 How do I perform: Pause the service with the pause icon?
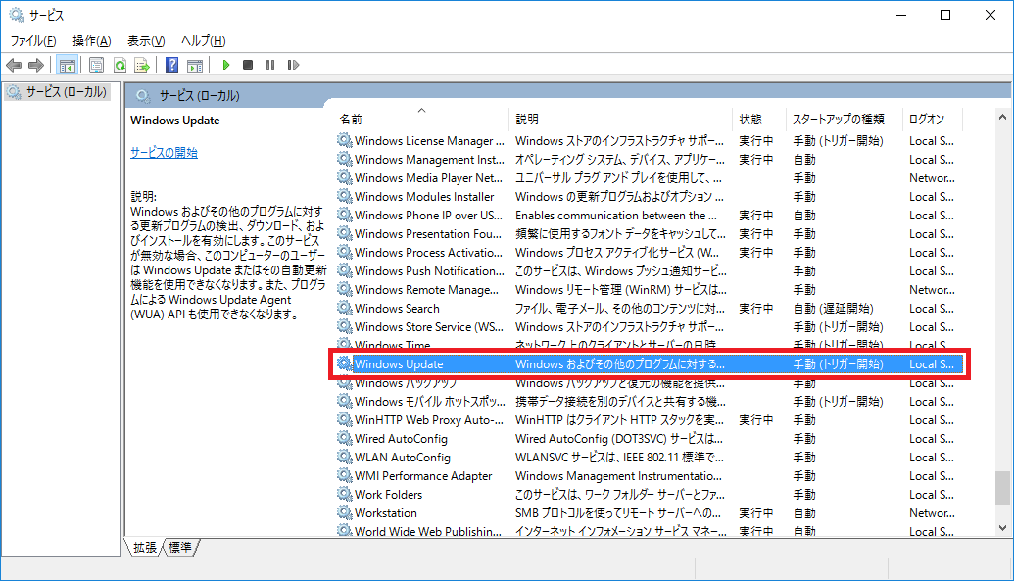click(x=270, y=65)
